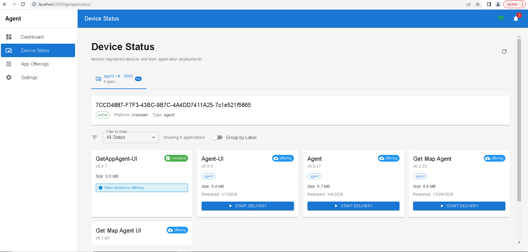Click offering badge on Agent-UI card

283,158
